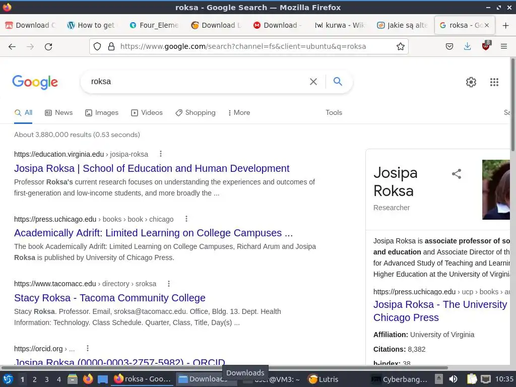Reload the page with the refresh icon
516x387 pixels.
tap(48, 47)
